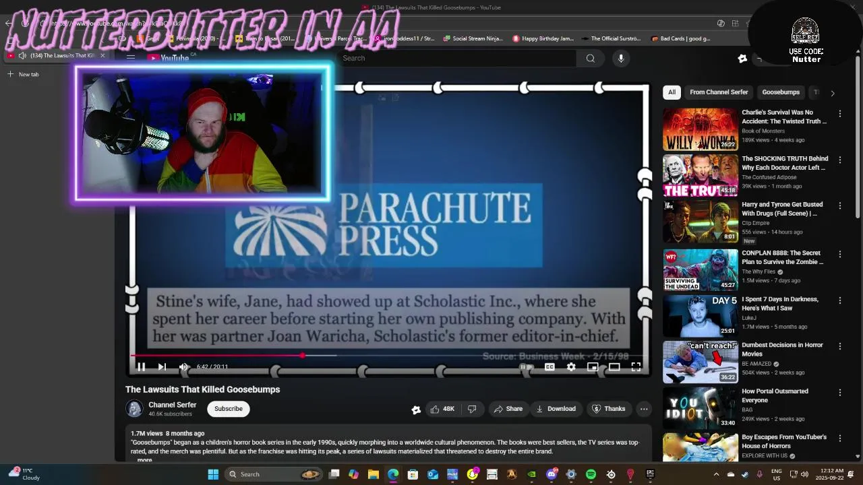Toggle closed captions in the player

[x=549, y=366]
